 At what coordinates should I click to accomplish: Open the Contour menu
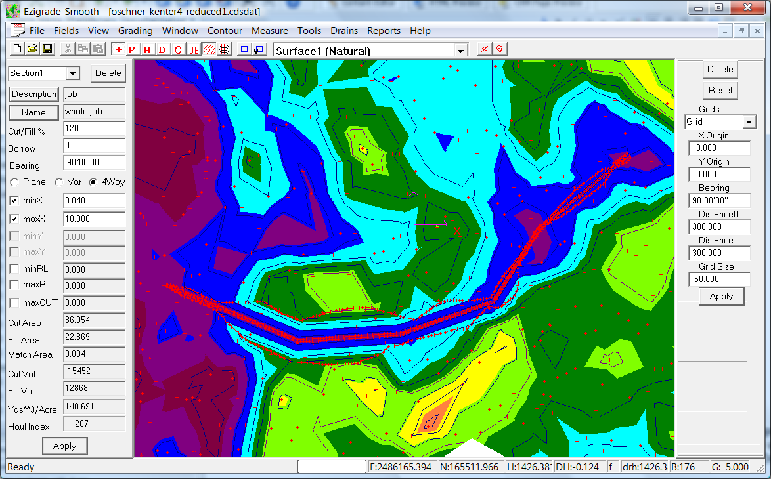(225, 31)
